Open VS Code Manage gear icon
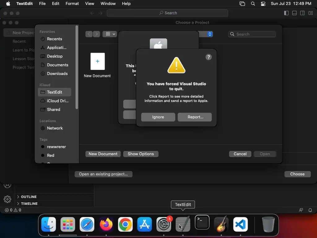This screenshot has width=317, height=238. pyautogui.click(x=7, y=199)
